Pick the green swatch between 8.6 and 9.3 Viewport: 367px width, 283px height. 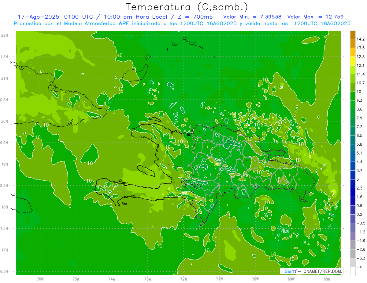353,105
